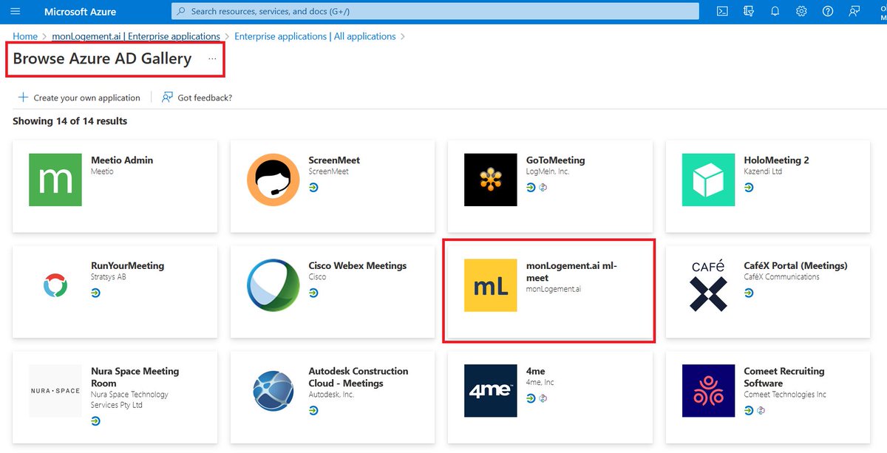Select Comeet Recruiting Software title
Image resolution: width=887 pixels, height=453 pixels.
pos(784,378)
